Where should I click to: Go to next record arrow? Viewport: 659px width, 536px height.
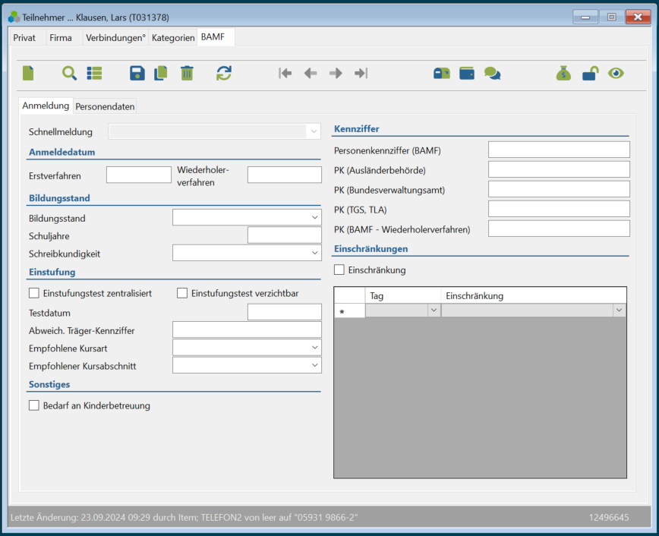336,73
